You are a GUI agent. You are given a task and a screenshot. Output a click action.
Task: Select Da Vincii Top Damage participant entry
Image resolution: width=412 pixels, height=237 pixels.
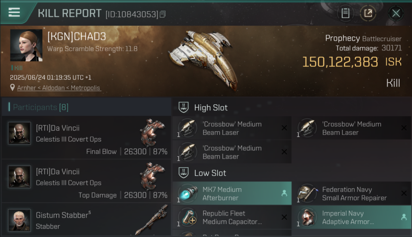pos(86,181)
